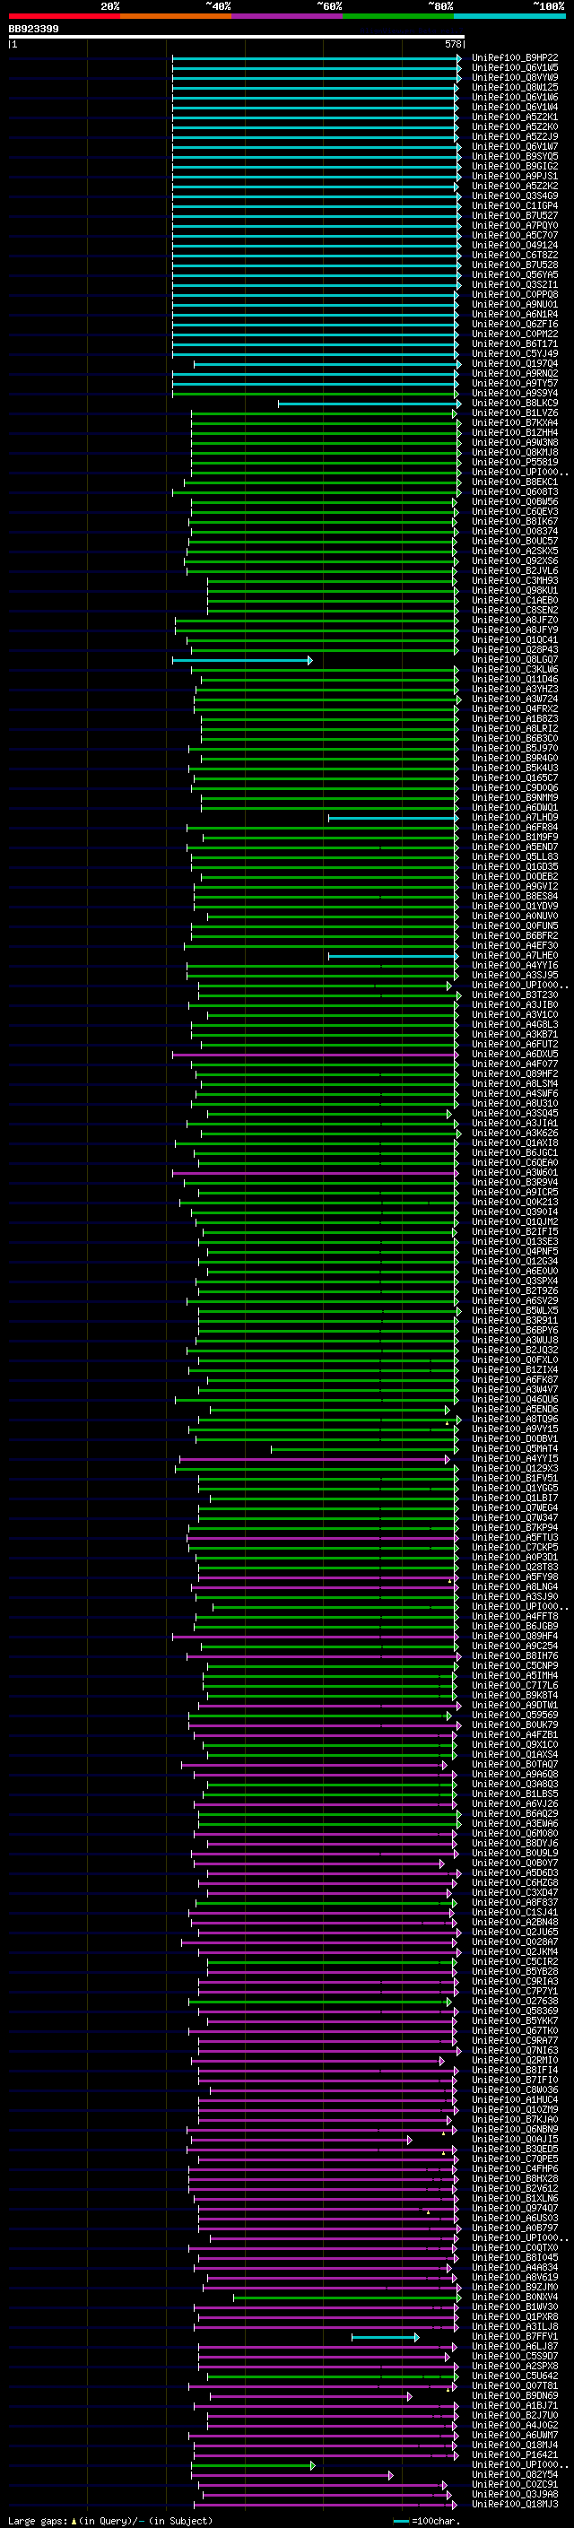Click the white query length ruler bar
574x2528 pixels.
click(x=237, y=38)
